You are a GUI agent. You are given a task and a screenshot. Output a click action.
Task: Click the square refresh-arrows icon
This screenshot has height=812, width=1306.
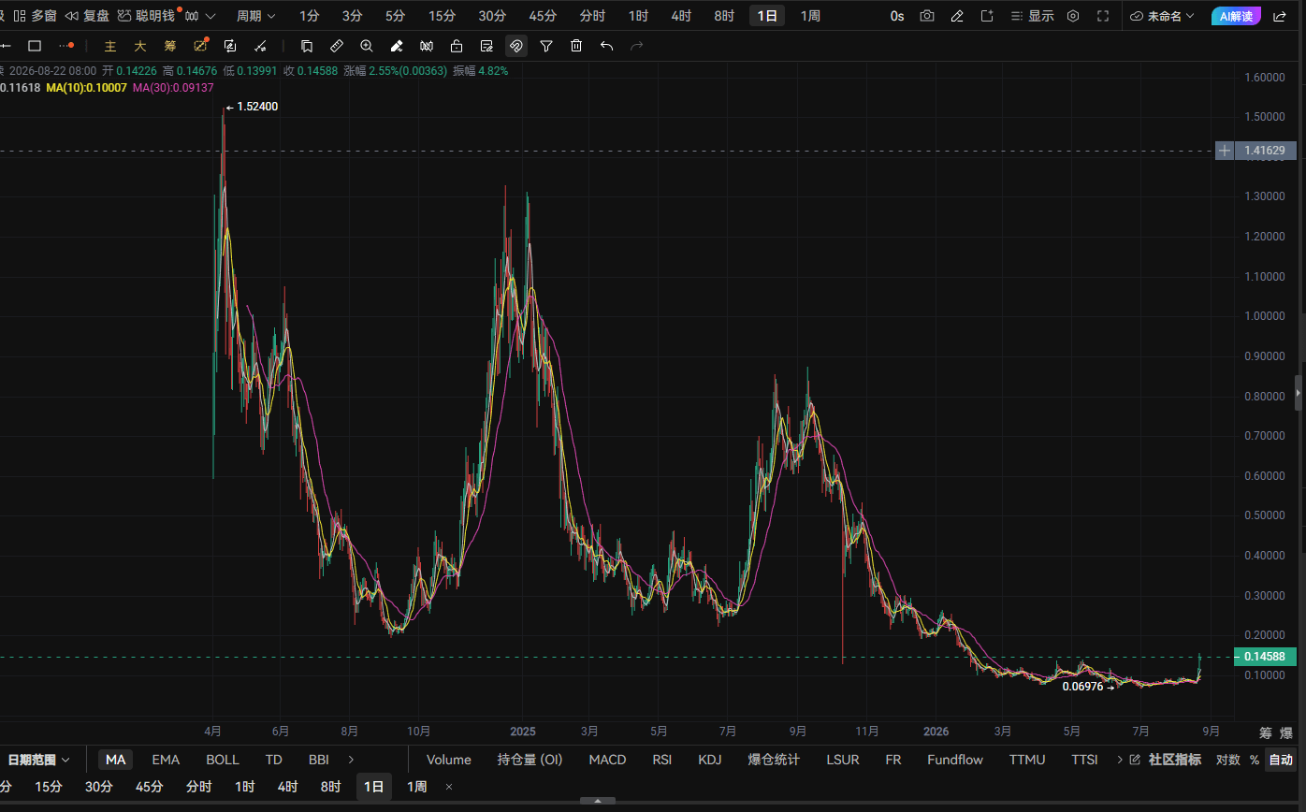pyautogui.click(x=230, y=46)
